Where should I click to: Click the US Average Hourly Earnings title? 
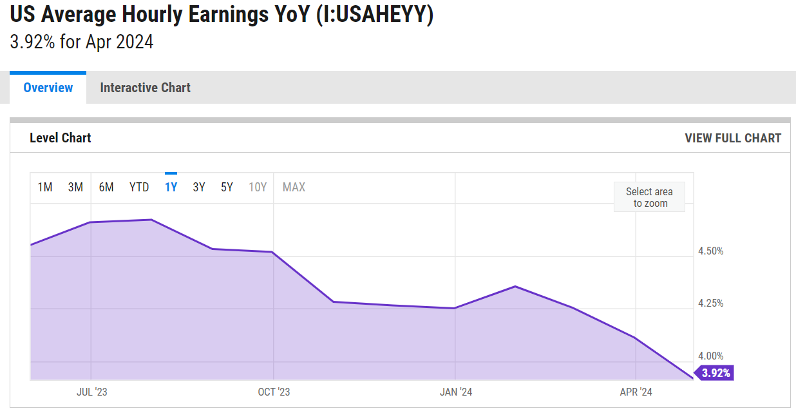pos(222,15)
